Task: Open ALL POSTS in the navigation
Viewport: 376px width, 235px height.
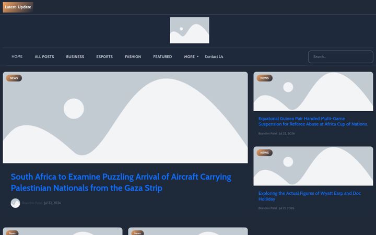Action: [44, 56]
